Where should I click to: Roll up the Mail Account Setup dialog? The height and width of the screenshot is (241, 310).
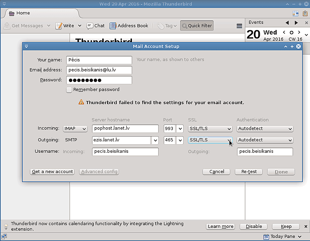286,47
